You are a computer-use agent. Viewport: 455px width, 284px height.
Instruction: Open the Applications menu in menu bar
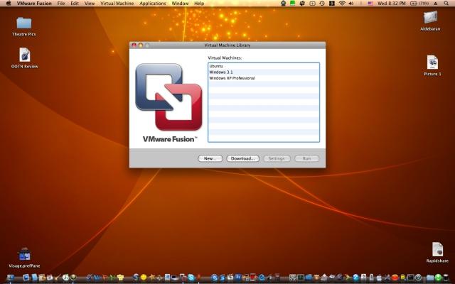coord(153,4)
